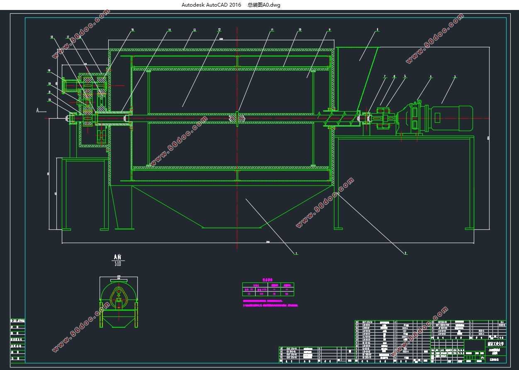Click part balloon number 13
This screenshot has width=519, height=370.
click(194, 30)
